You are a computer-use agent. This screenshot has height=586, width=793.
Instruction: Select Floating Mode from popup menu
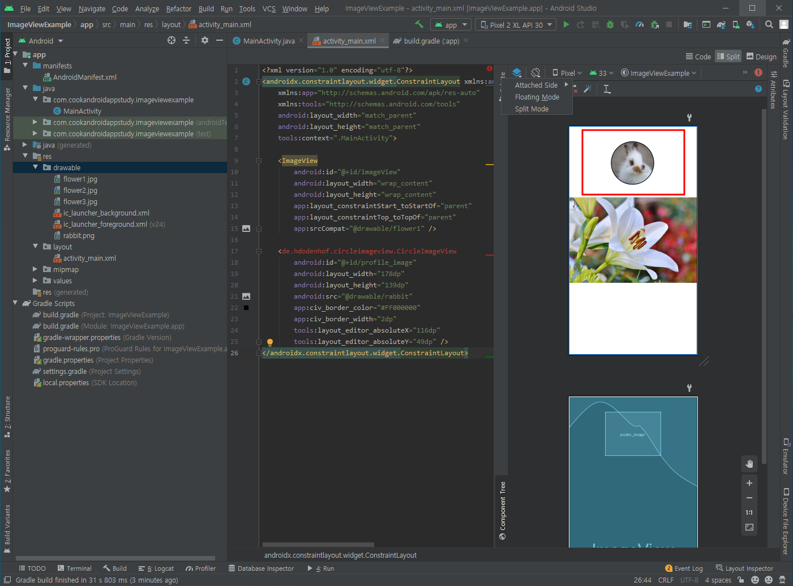point(537,97)
